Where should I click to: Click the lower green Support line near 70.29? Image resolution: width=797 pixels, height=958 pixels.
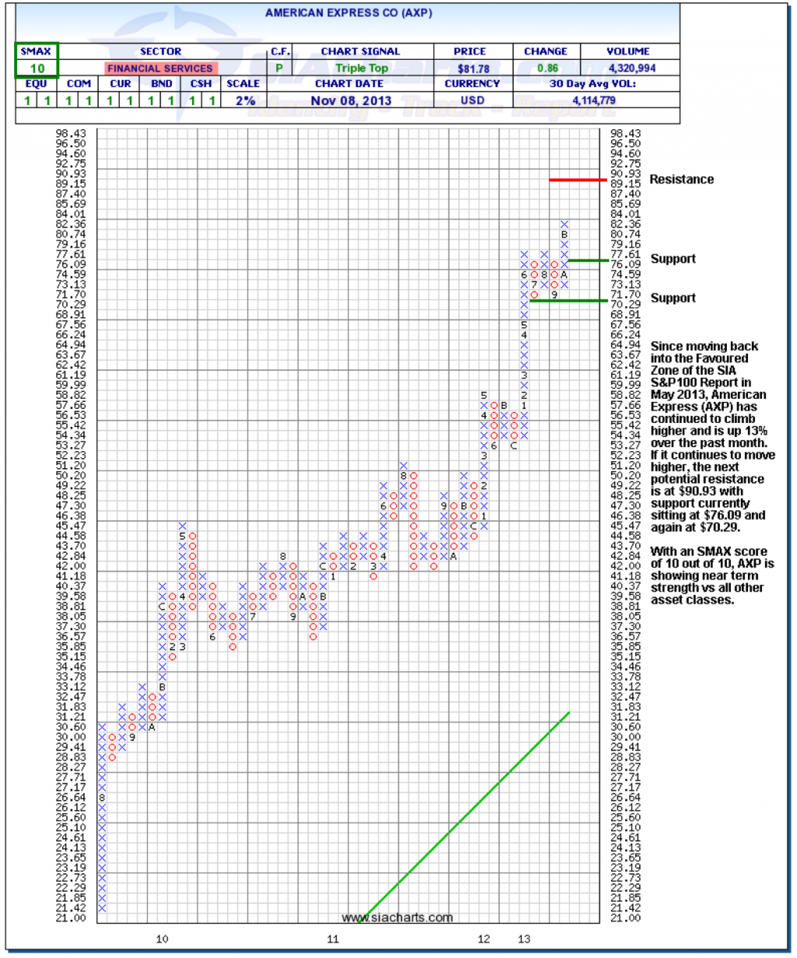tap(567, 301)
